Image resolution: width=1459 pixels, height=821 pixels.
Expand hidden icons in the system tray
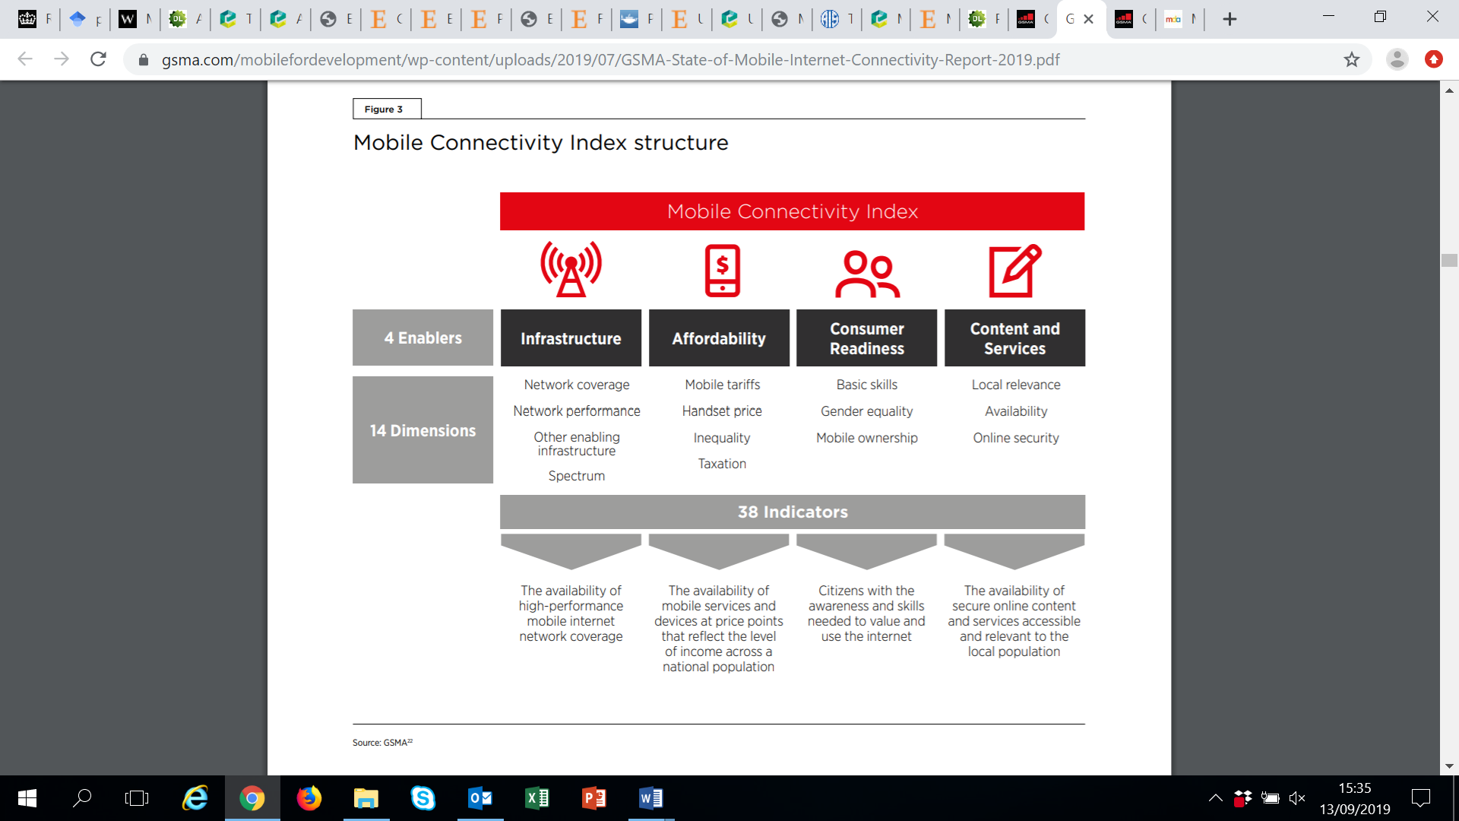(x=1215, y=798)
